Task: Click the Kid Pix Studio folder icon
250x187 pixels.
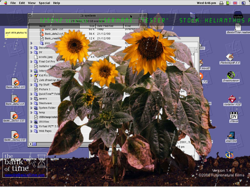Action: 36,75
